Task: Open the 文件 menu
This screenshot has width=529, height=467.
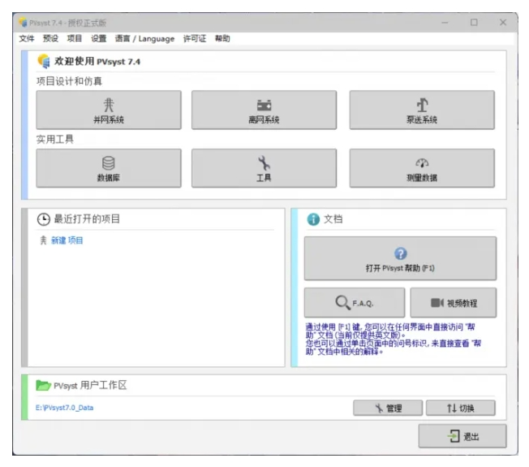Action: (x=27, y=38)
